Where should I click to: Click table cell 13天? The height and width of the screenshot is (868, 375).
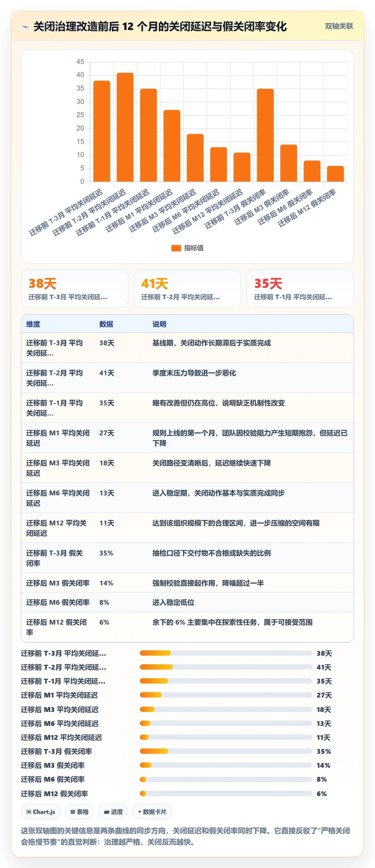[x=107, y=493]
